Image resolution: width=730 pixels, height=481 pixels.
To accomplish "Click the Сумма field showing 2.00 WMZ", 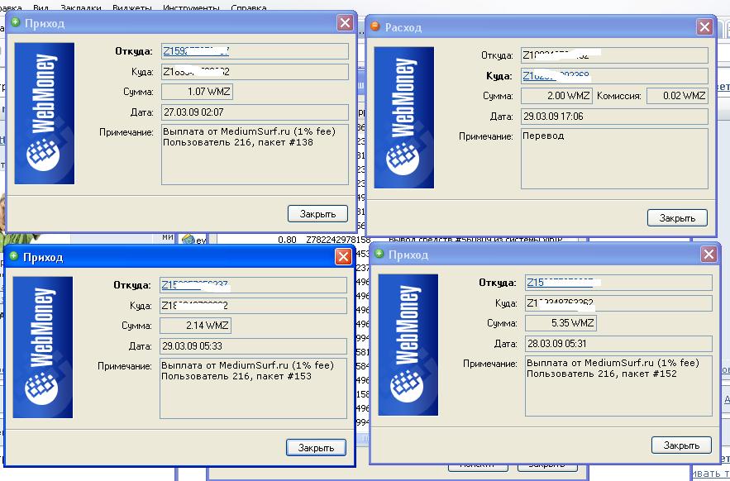I will click(557, 96).
